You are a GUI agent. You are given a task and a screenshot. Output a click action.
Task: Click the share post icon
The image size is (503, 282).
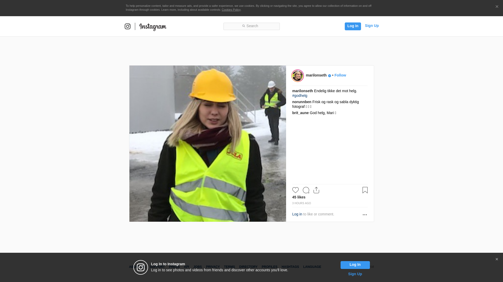[316, 190]
